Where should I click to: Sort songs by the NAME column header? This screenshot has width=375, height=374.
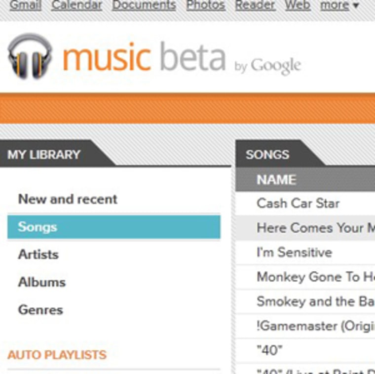point(276,180)
